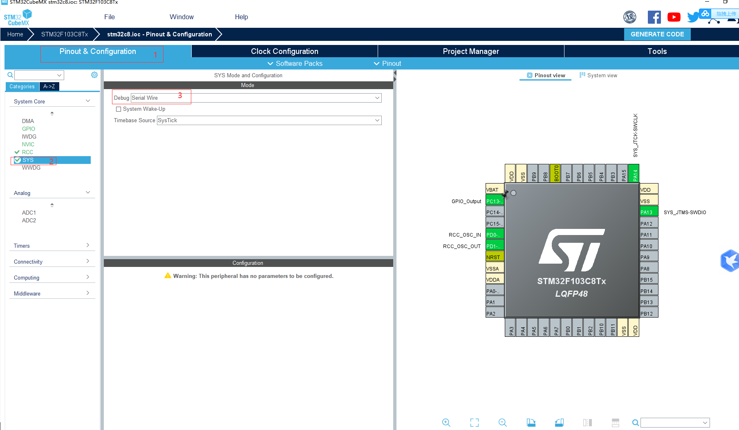
Task: Open the category search combo box
Action: 39,75
